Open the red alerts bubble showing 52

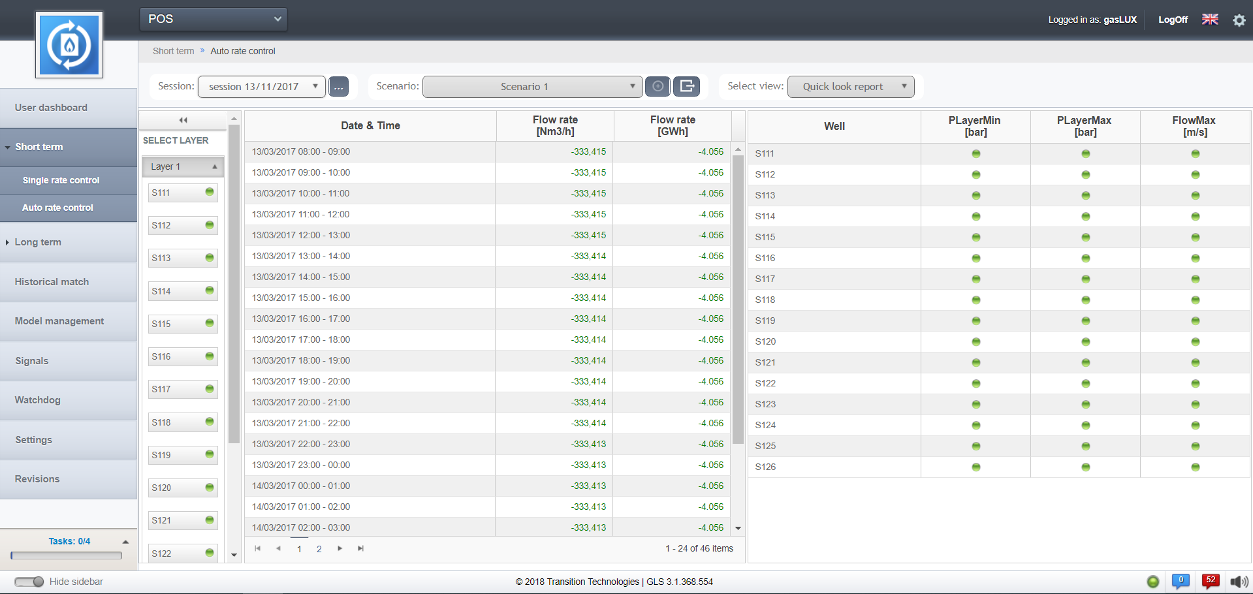(1210, 581)
